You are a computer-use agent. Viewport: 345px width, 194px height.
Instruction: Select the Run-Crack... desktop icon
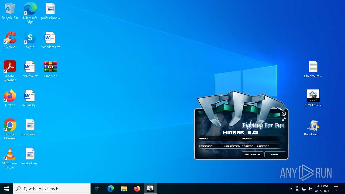(313, 128)
